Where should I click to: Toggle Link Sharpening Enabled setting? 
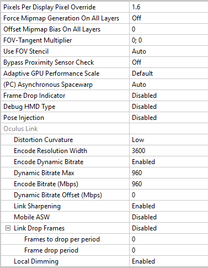point(169,206)
